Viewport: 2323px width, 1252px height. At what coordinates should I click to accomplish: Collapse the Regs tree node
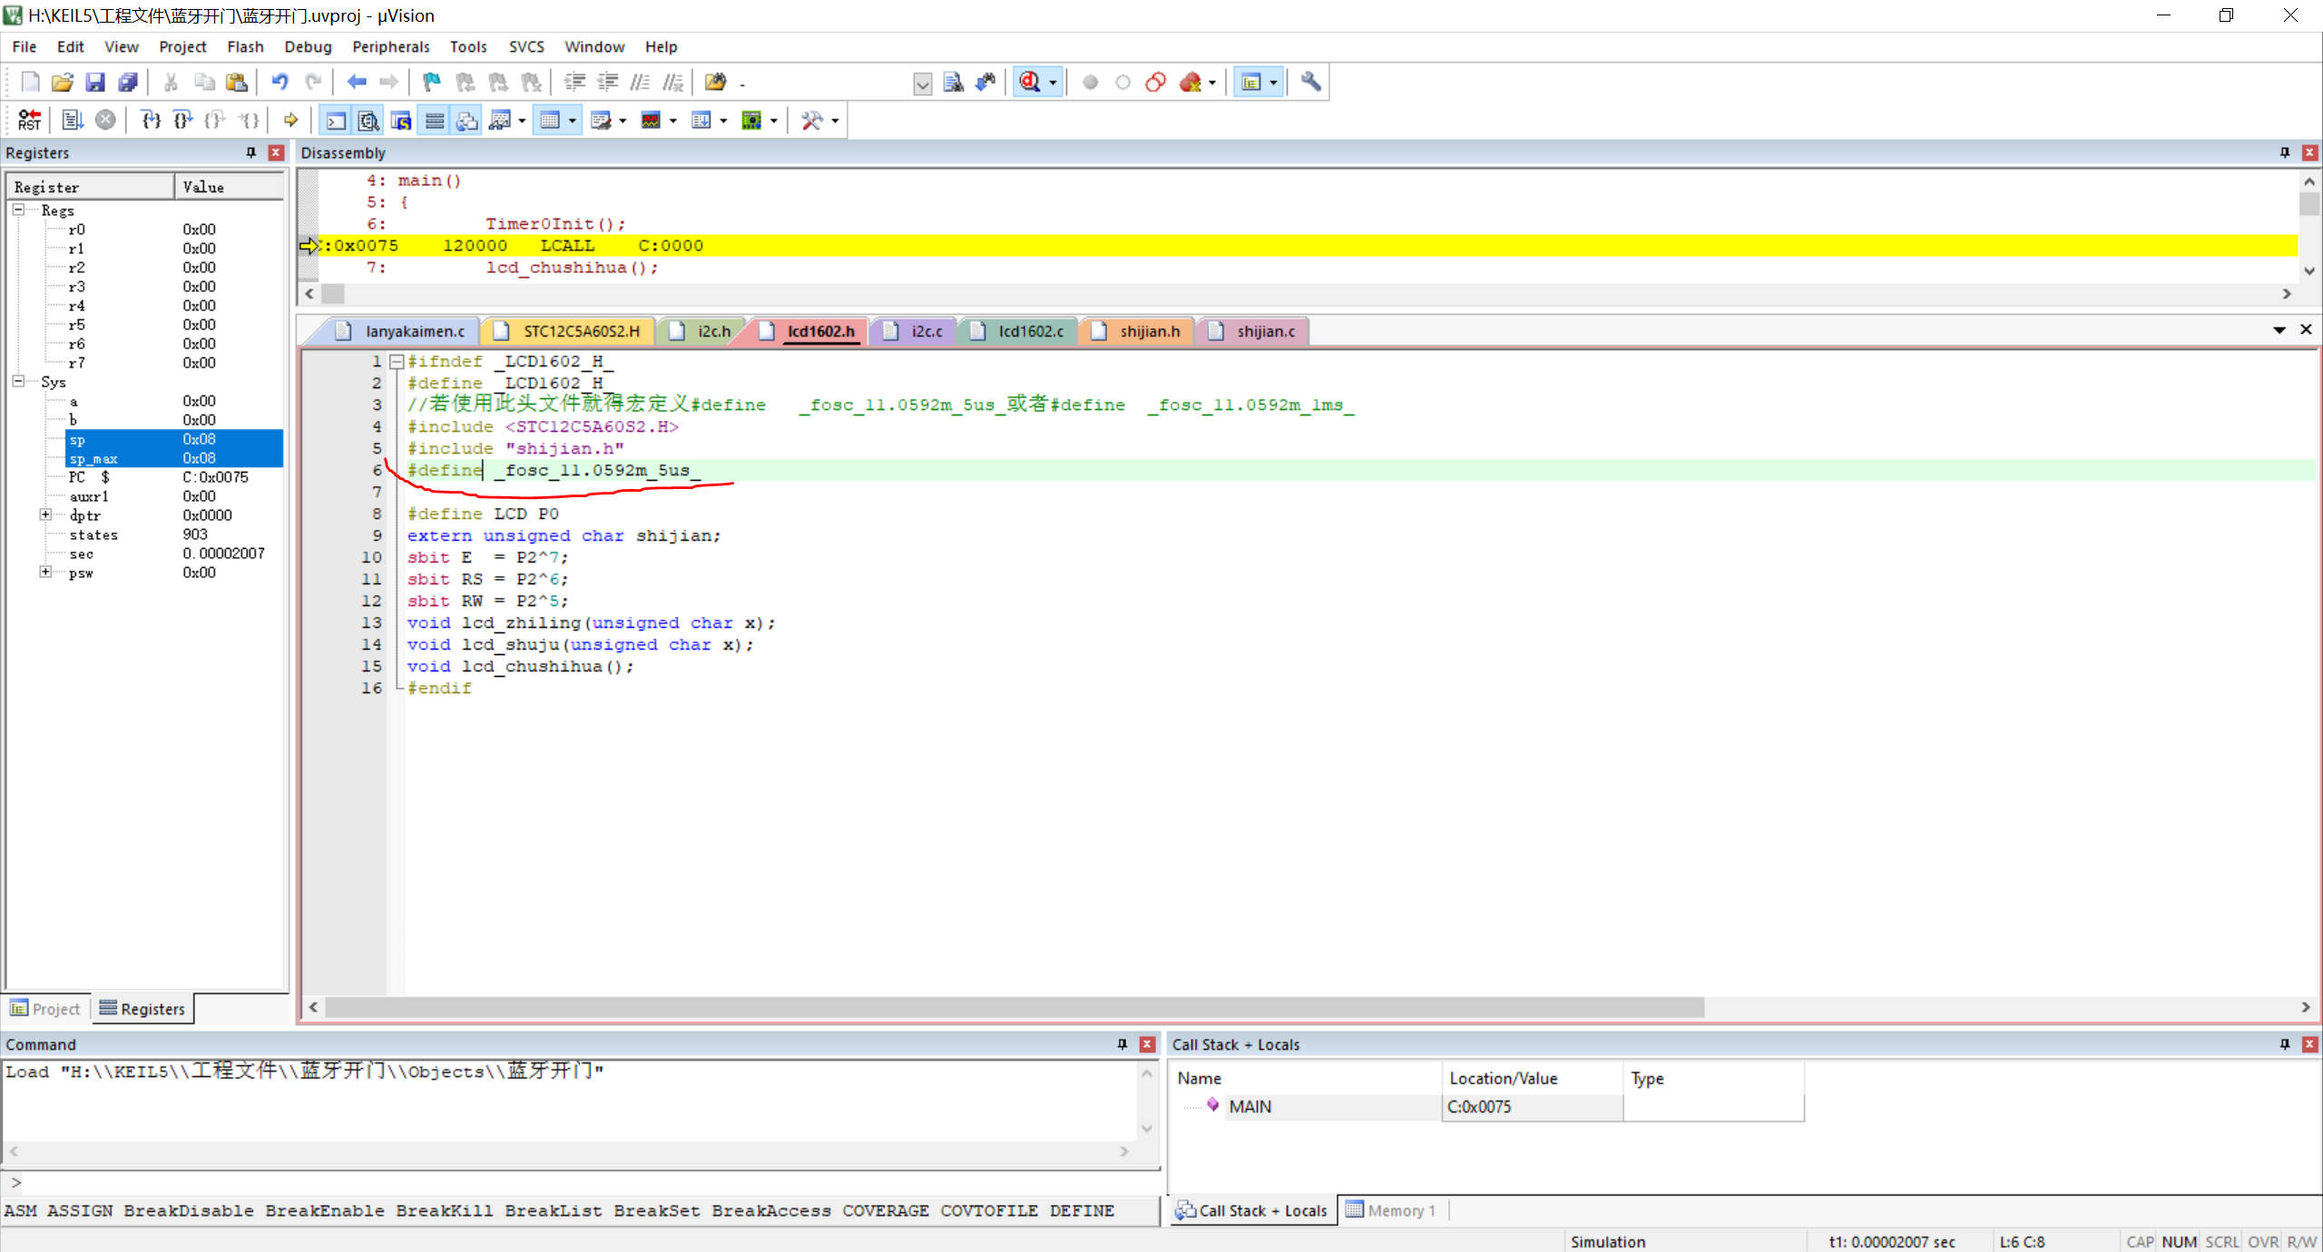pyautogui.click(x=18, y=210)
